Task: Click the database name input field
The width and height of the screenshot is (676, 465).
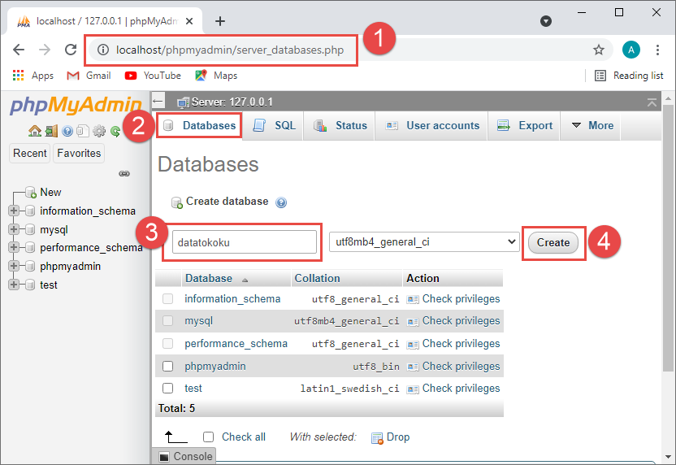Action: (244, 241)
